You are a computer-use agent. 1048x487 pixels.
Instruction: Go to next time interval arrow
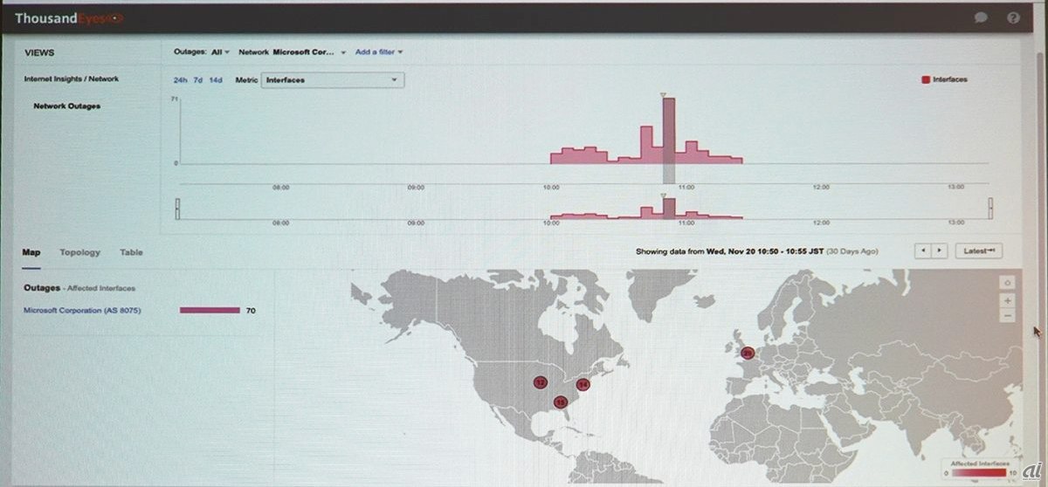(x=939, y=250)
